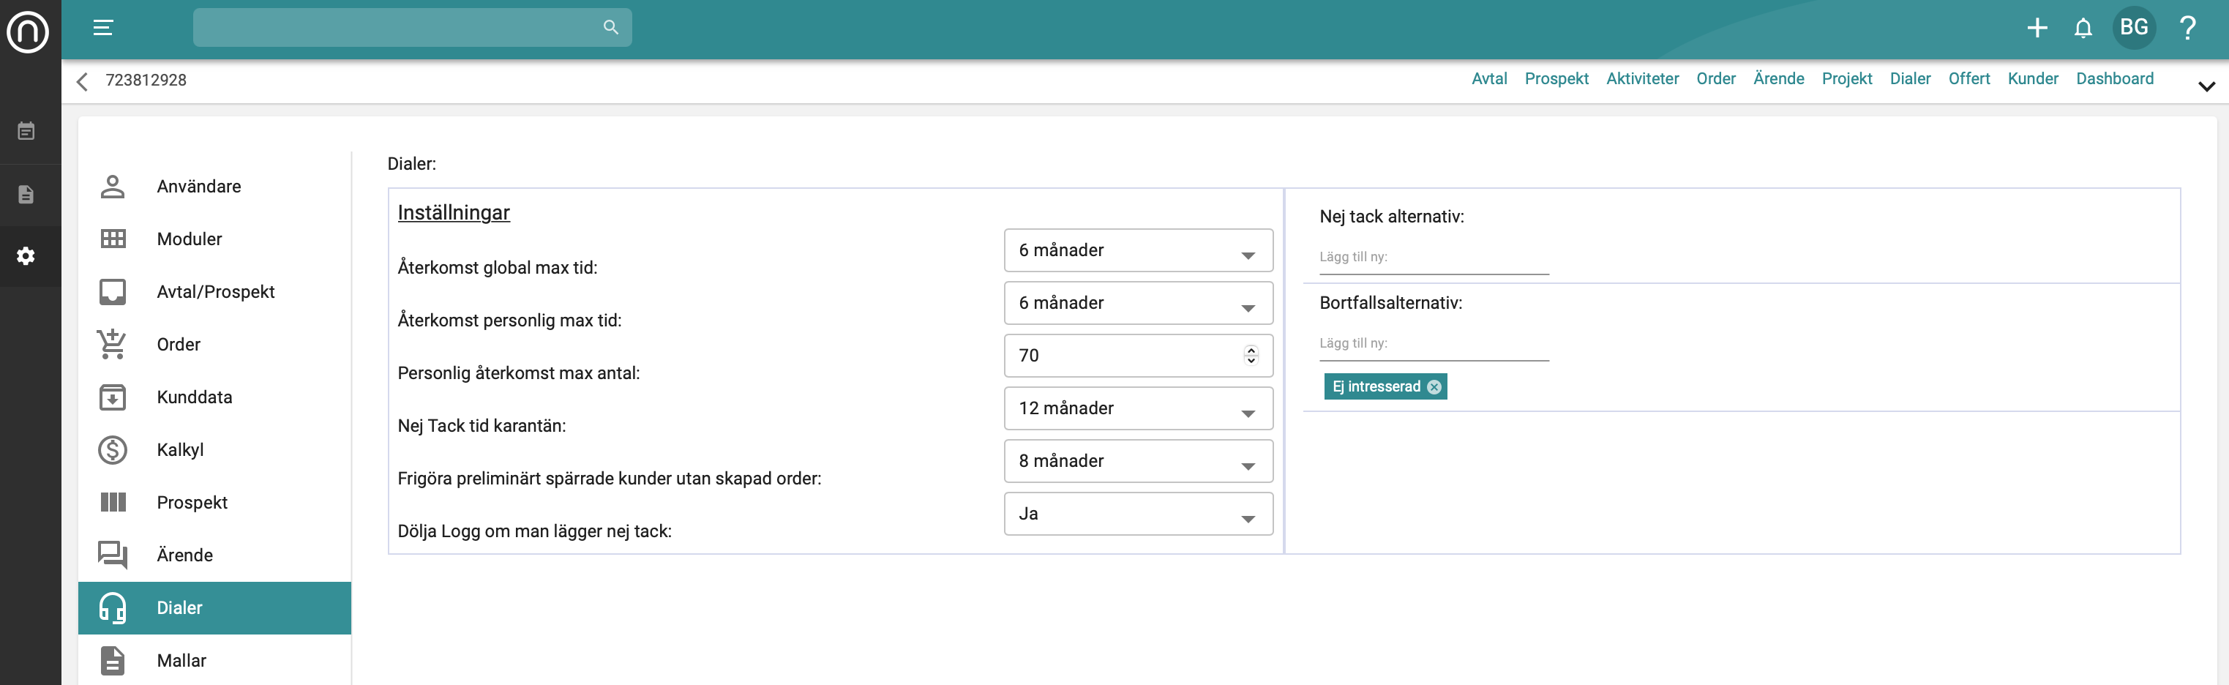Open the Order top link
This screenshot has height=685, width=2229.
[x=1716, y=79]
